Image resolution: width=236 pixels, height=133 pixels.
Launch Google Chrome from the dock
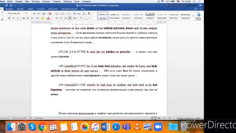43,127
